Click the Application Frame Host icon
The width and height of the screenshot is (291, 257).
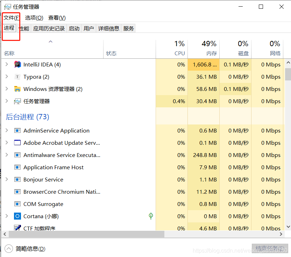(x=17, y=167)
